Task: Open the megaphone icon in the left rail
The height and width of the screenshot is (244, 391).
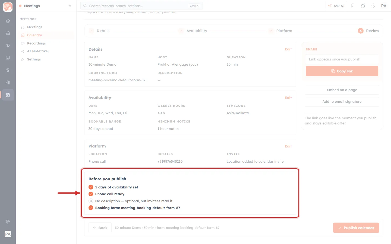Action: (x=8, y=46)
